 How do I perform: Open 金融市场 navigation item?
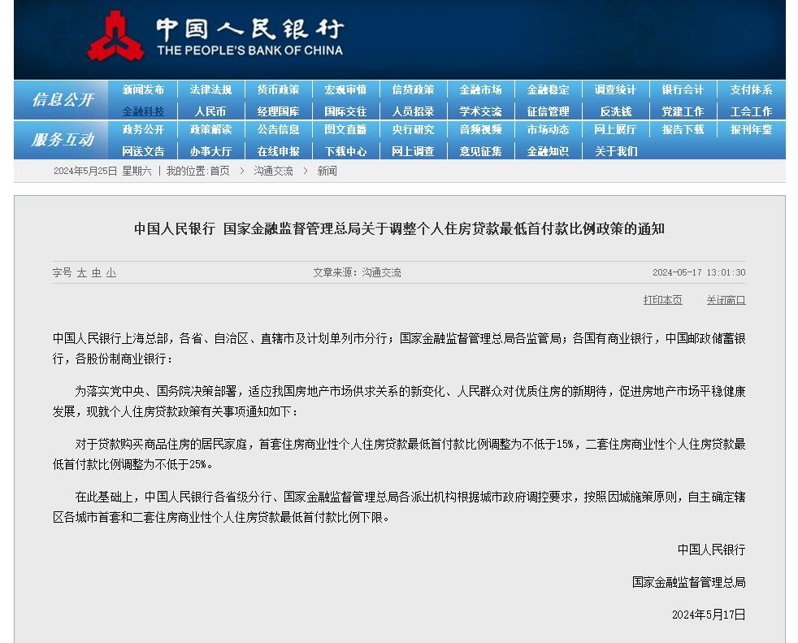click(x=480, y=89)
